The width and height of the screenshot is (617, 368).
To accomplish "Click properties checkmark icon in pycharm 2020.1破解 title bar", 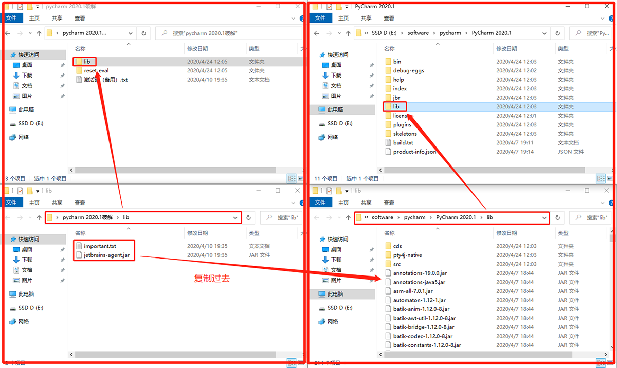I will click(20, 6).
